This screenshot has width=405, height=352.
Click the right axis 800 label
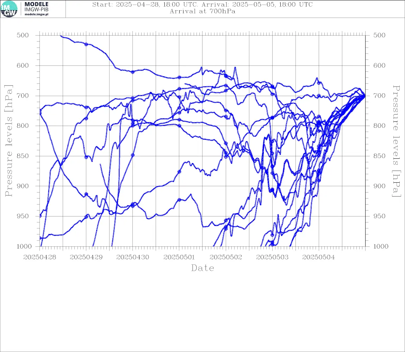point(379,126)
